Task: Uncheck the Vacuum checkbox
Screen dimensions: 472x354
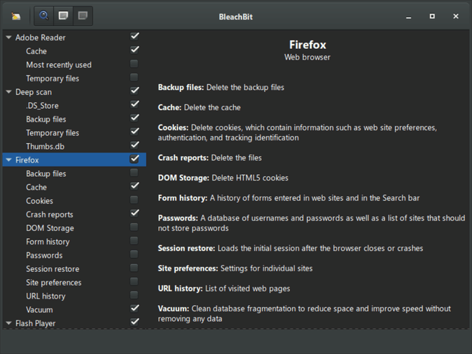Action: [135, 308]
